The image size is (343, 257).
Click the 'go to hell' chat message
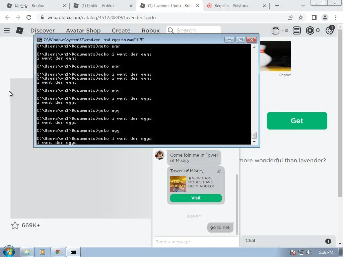(220, 228)
